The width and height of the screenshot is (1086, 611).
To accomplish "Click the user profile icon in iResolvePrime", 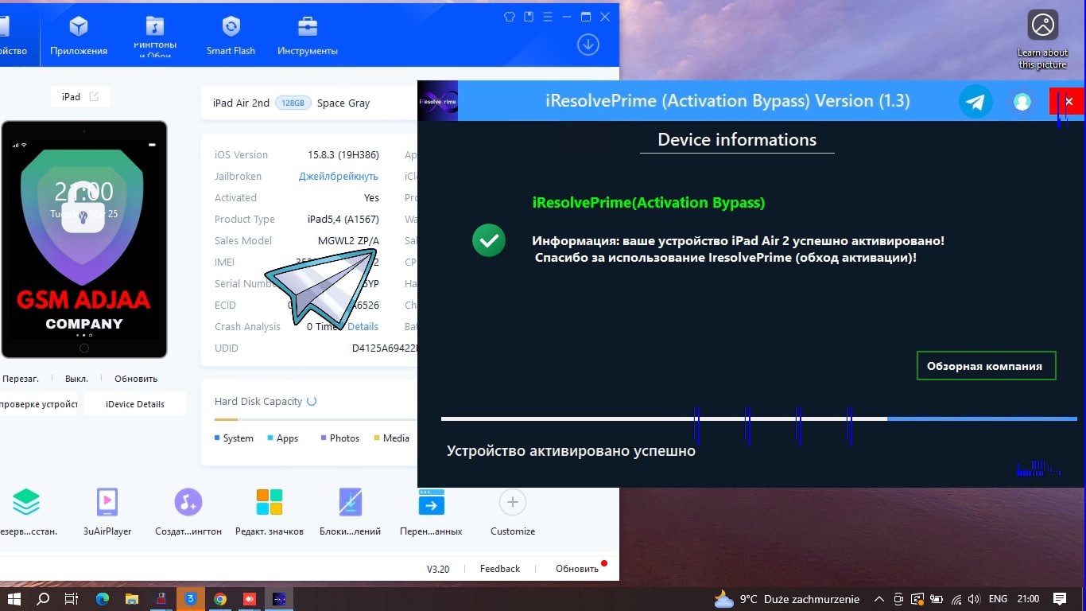I will [x=1022, y=101].
